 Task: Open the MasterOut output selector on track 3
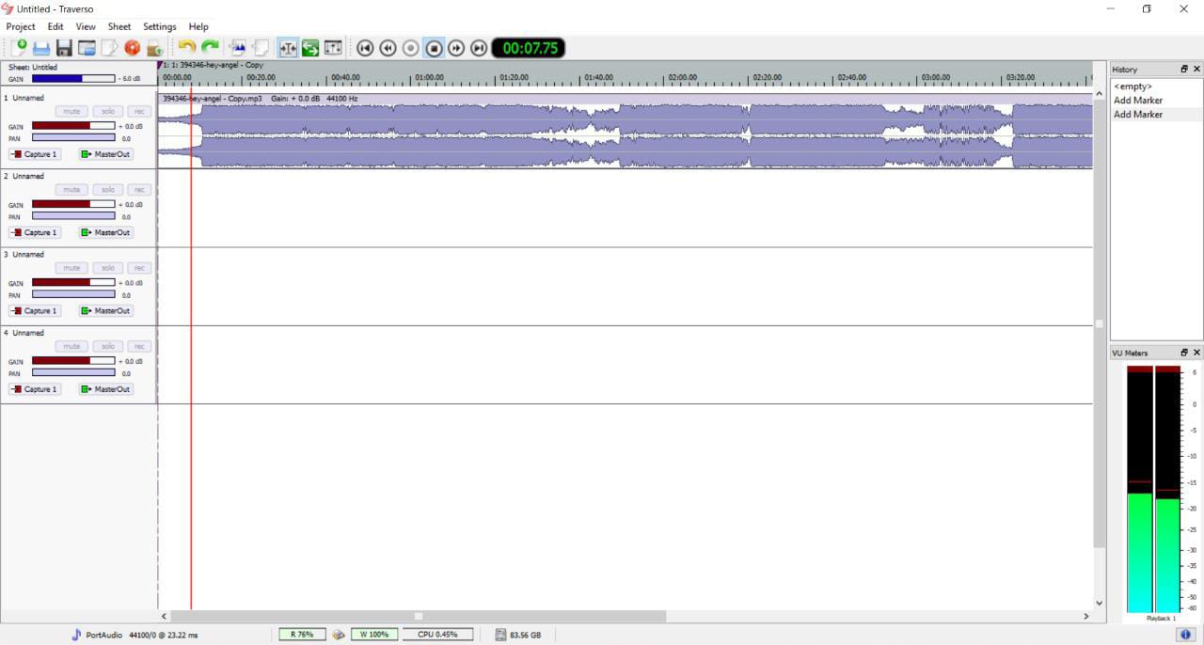click(x=106, y=310)
